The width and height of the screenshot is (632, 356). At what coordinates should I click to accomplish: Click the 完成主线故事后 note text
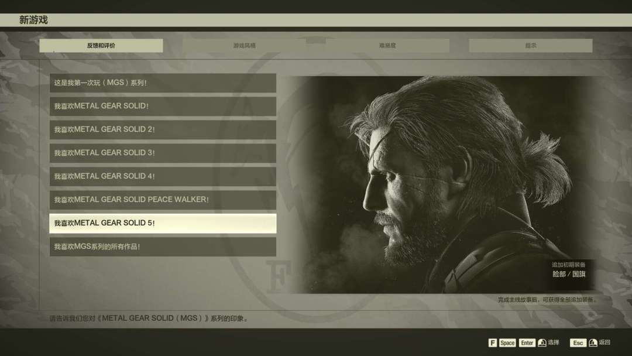tap(547, 300)
